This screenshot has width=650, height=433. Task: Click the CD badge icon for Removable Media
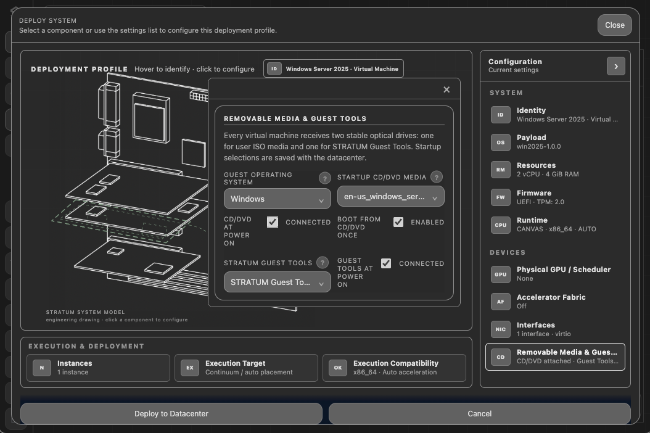click(x=500, y=357)
